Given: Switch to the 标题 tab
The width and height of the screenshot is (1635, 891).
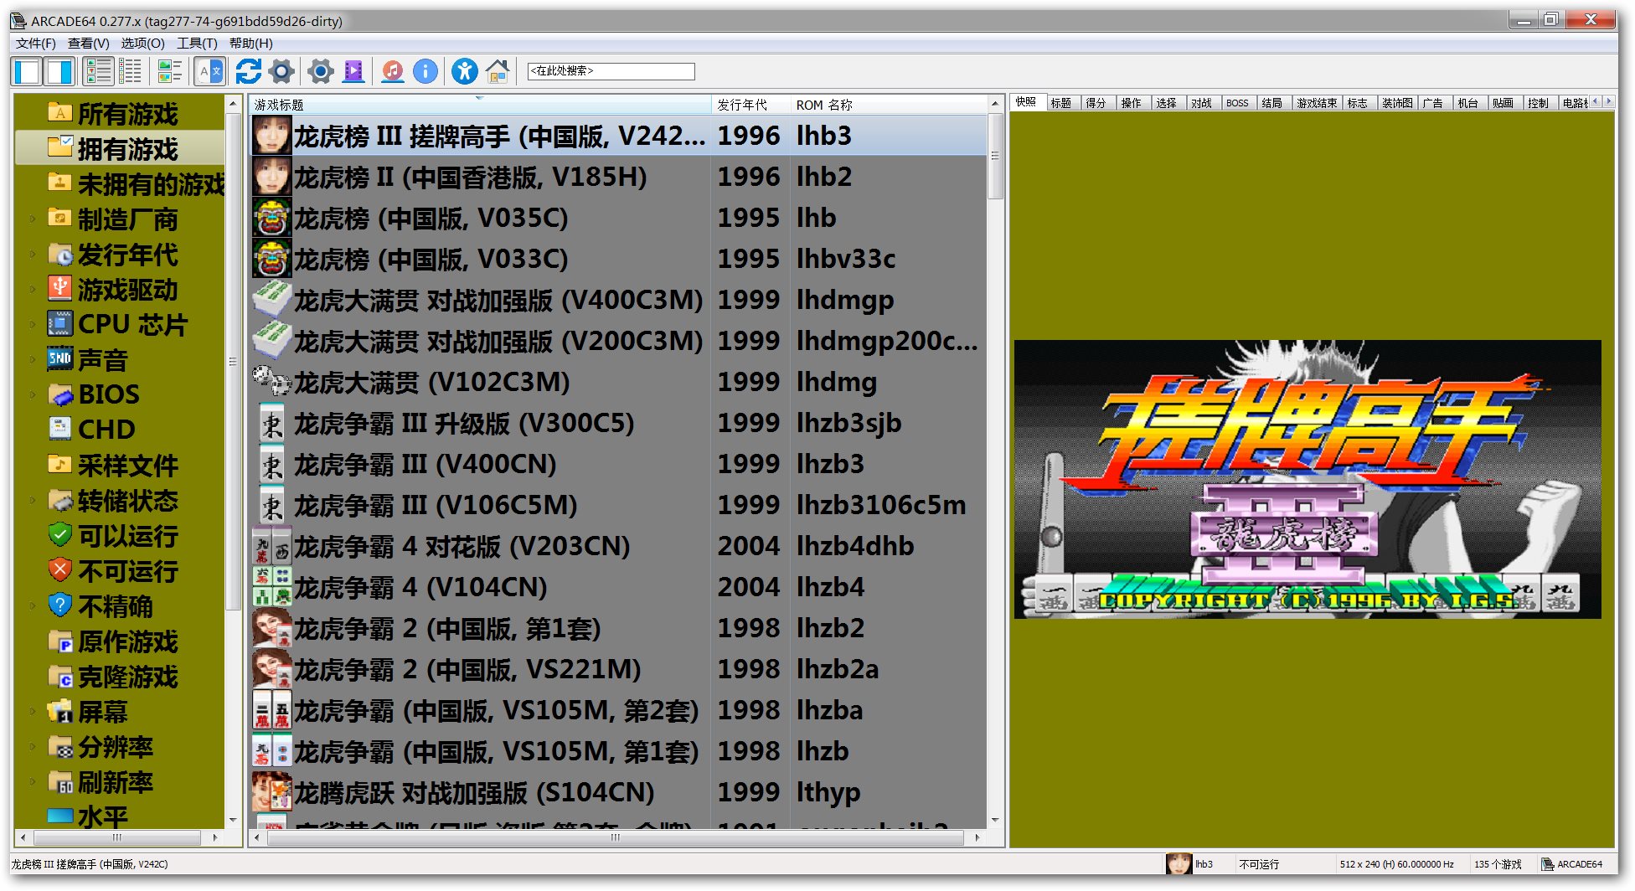Looking at the screenshot, I should tap(1061, 103).
